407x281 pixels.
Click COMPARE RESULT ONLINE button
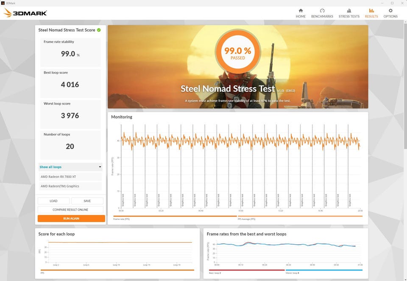click(70, 210)
